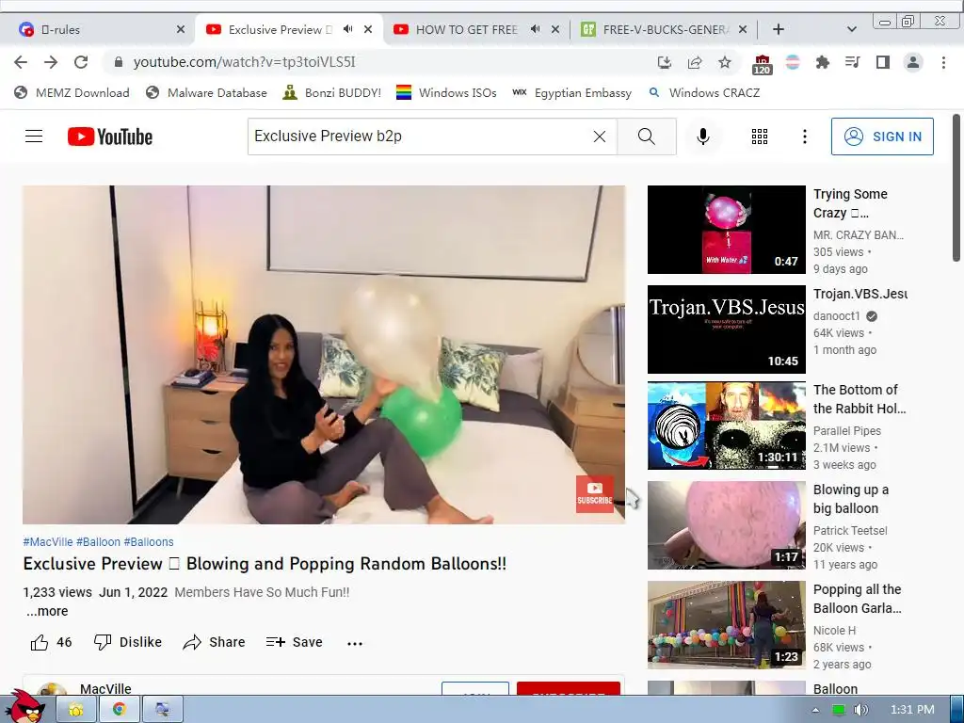Toggle the browser side panel

click(883, 62)
